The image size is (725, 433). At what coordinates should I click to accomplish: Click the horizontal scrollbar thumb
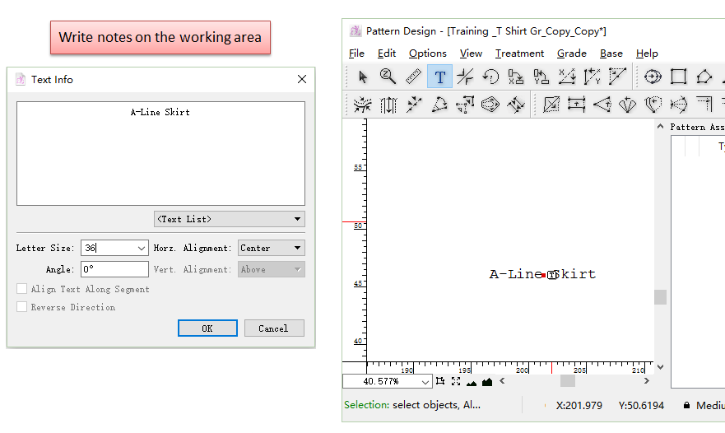tap(568, 381)
